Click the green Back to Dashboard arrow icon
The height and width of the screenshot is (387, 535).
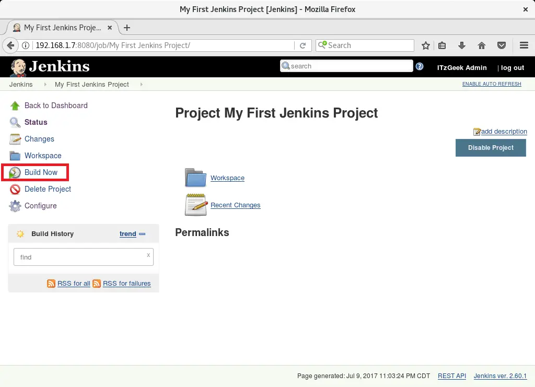(15, 105)
